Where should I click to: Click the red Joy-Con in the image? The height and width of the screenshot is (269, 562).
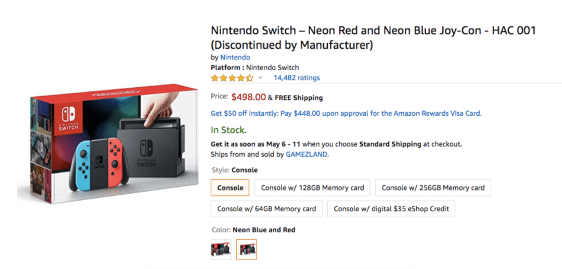click(x=114, y=162)
